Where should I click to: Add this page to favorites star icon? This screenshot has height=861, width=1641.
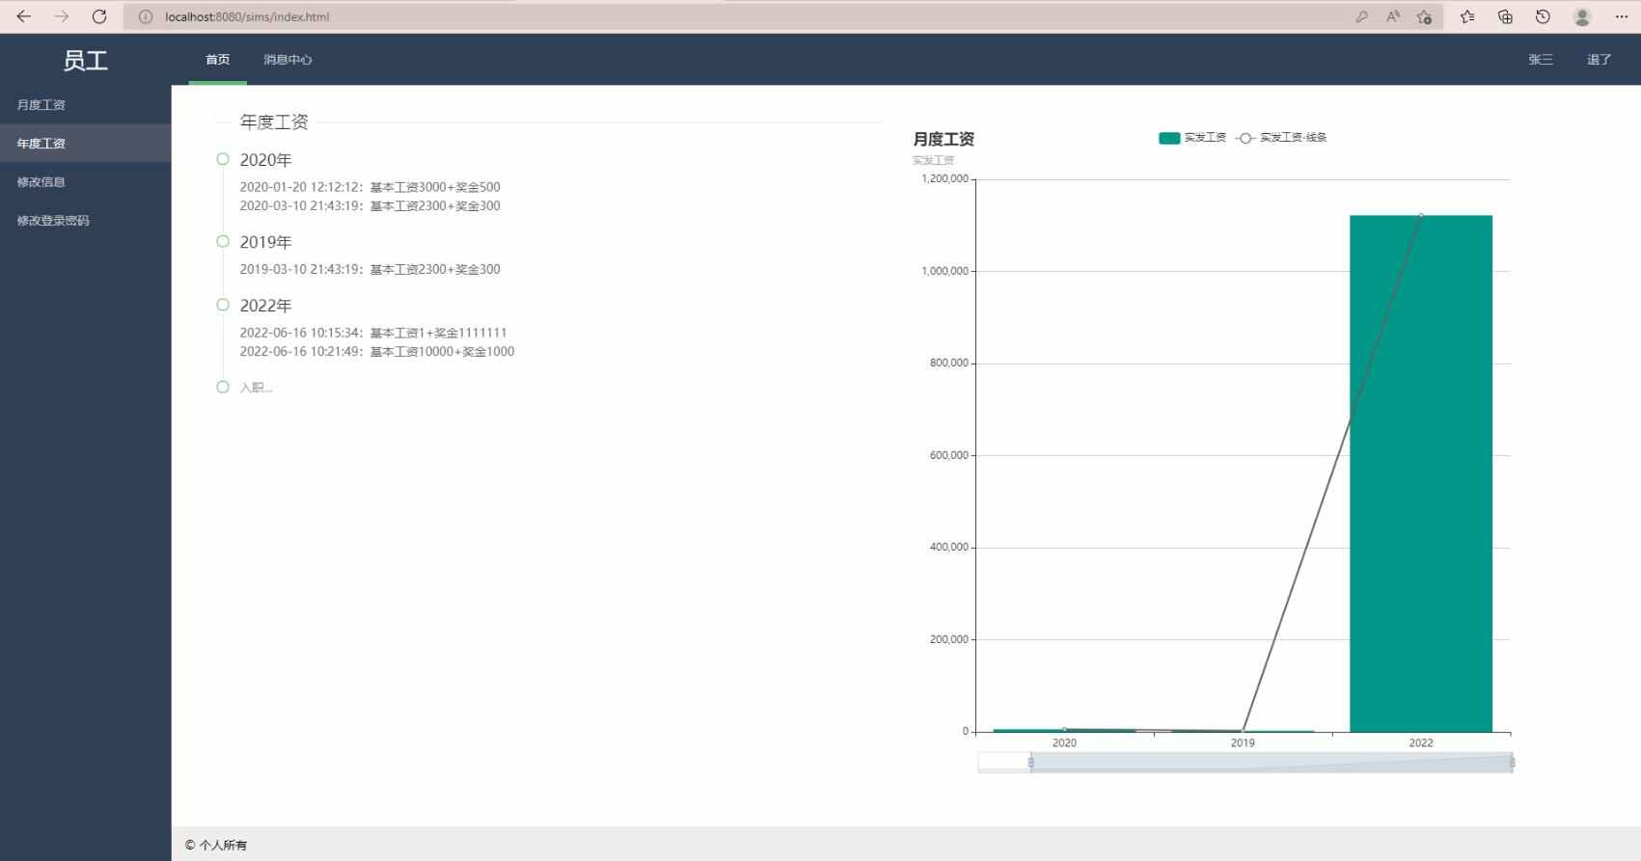tap(1424, 16)
